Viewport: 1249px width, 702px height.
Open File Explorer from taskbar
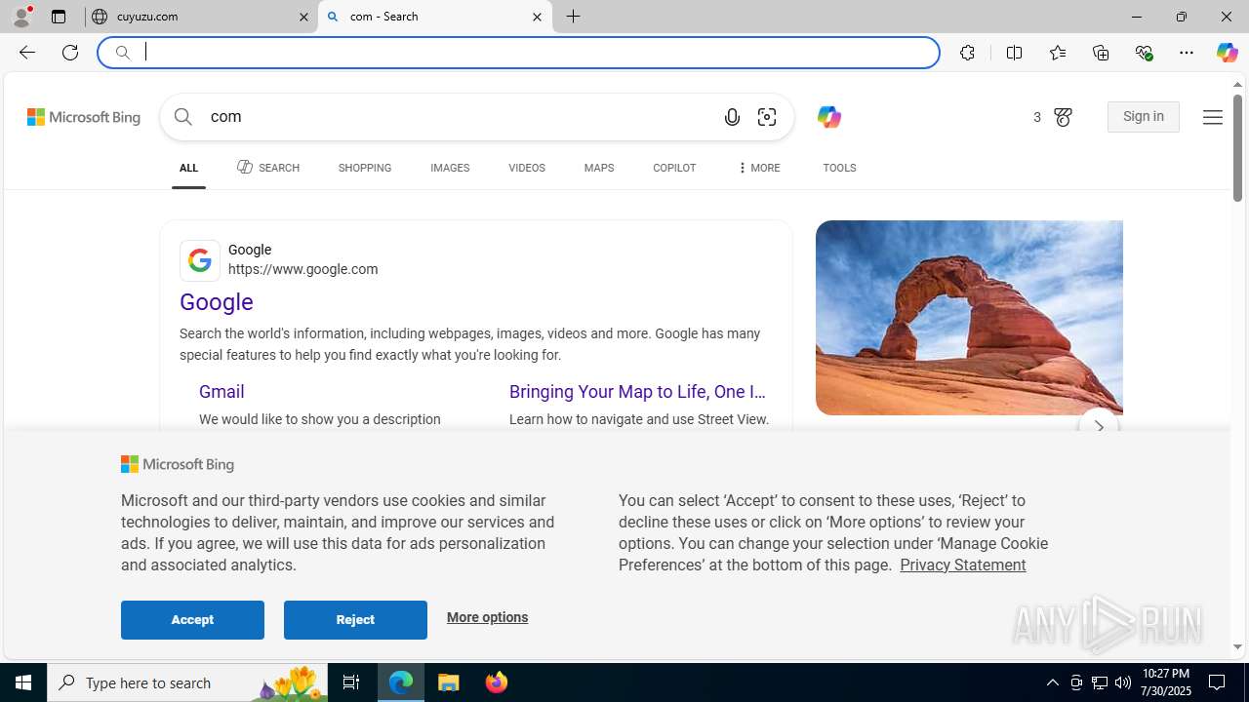(x=449, y=682)
